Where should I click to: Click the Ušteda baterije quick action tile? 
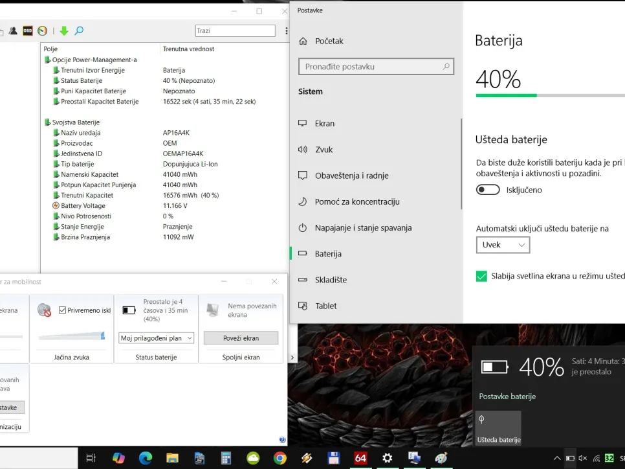498,428
